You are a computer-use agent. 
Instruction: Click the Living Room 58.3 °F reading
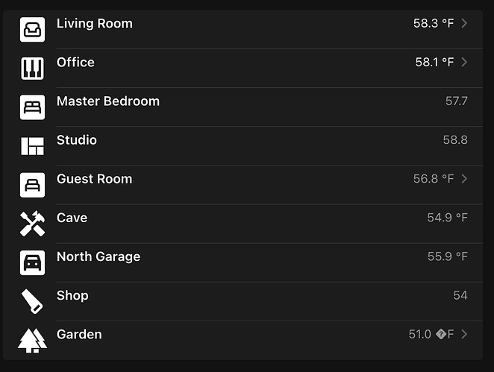[x=434, y=24]
